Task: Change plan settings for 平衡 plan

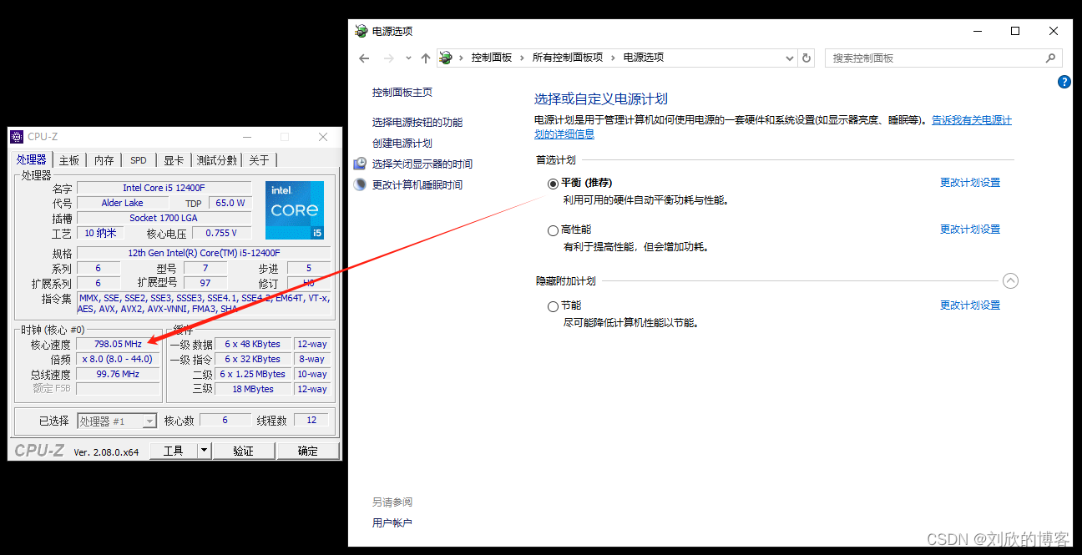Action: [970, 183]
